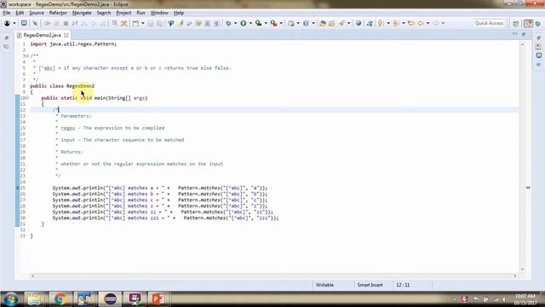Open the Run configurations dropdown arrow
545x307 pixels.
[250, 23]
